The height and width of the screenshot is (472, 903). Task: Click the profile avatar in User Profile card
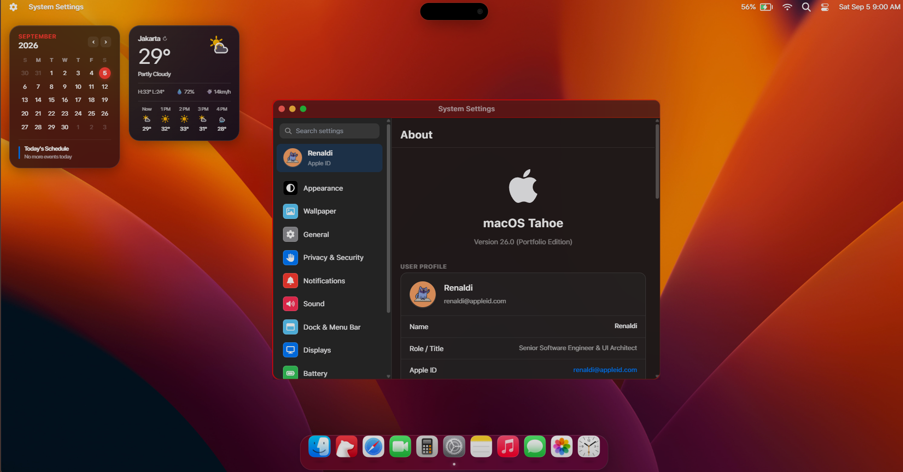tap(422, 294)
